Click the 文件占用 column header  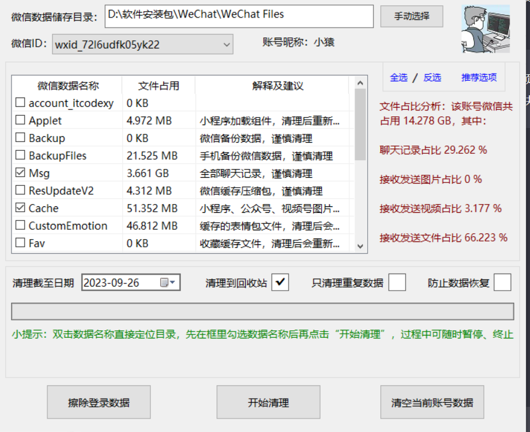point(159,86)
